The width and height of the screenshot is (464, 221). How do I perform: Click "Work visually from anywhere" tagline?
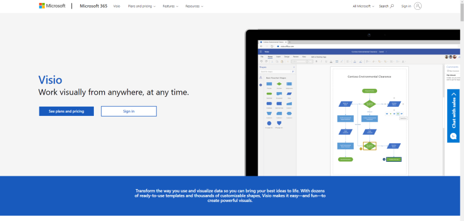click(114, 92)
